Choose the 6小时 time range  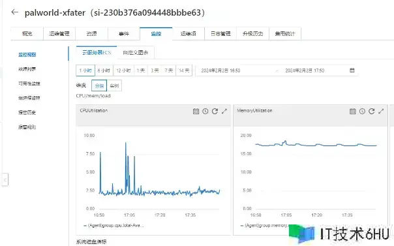[104, 70]
